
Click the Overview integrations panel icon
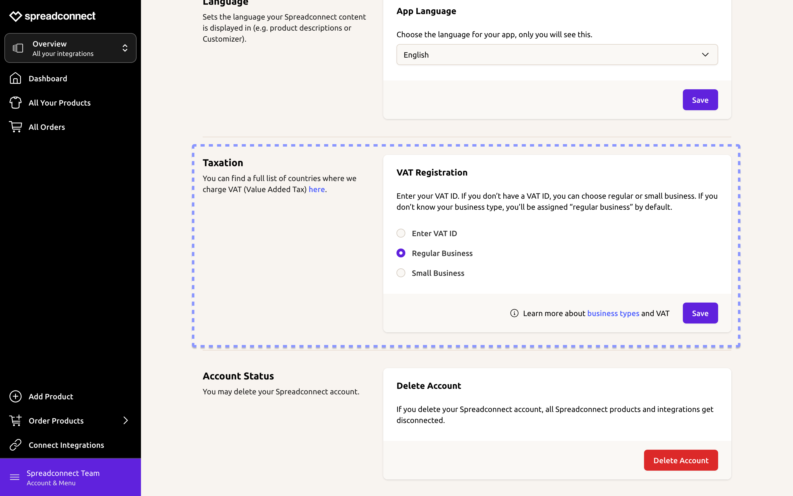pos(18,48)
